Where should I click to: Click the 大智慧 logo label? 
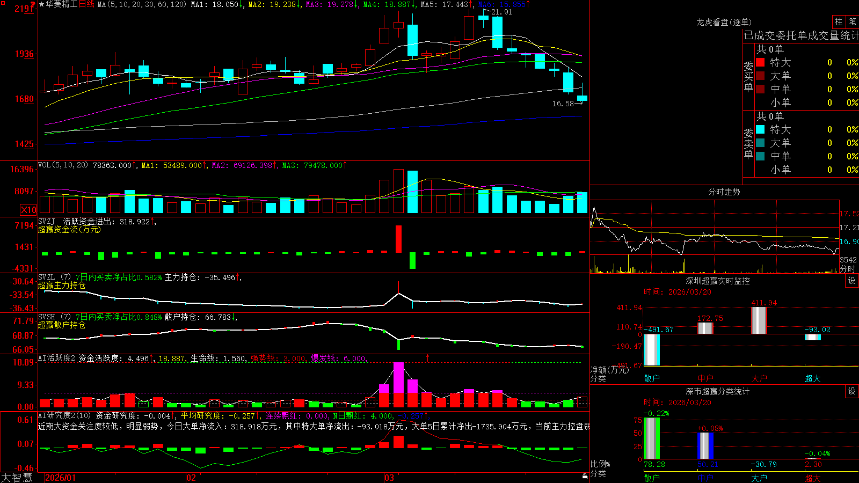[17, 478]
